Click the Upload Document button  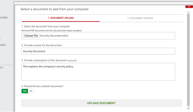(101, 103)
